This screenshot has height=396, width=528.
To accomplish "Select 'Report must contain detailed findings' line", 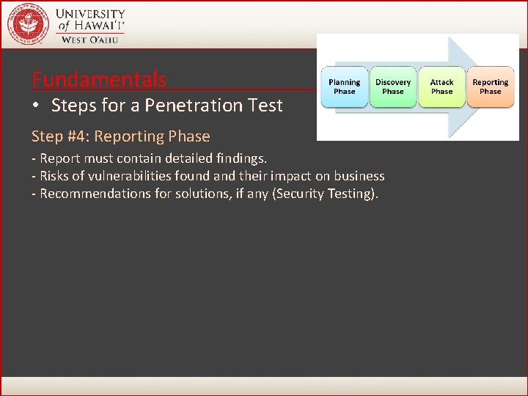I will pos(150,158).
